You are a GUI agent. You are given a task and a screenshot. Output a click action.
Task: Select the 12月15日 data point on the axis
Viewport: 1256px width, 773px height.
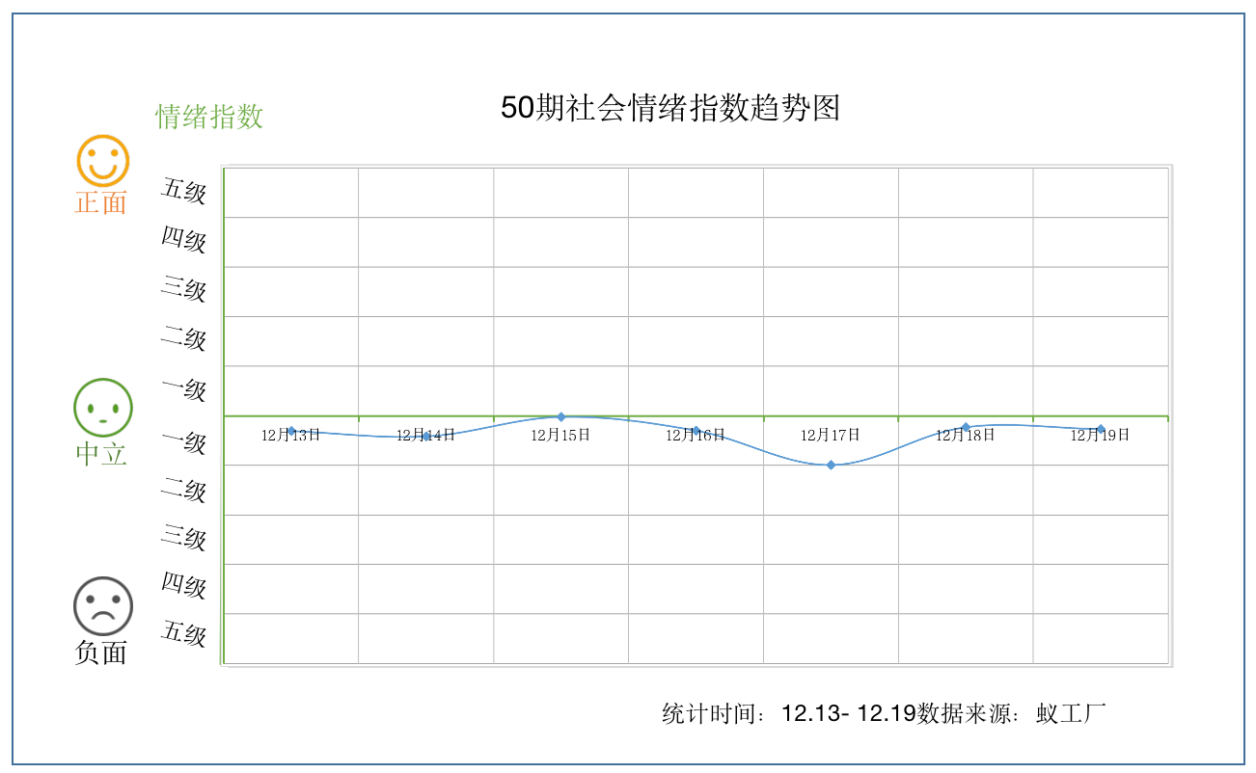coord(560,416)
